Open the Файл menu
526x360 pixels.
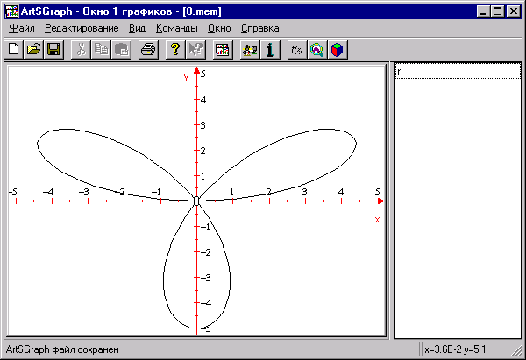point(21,28)
